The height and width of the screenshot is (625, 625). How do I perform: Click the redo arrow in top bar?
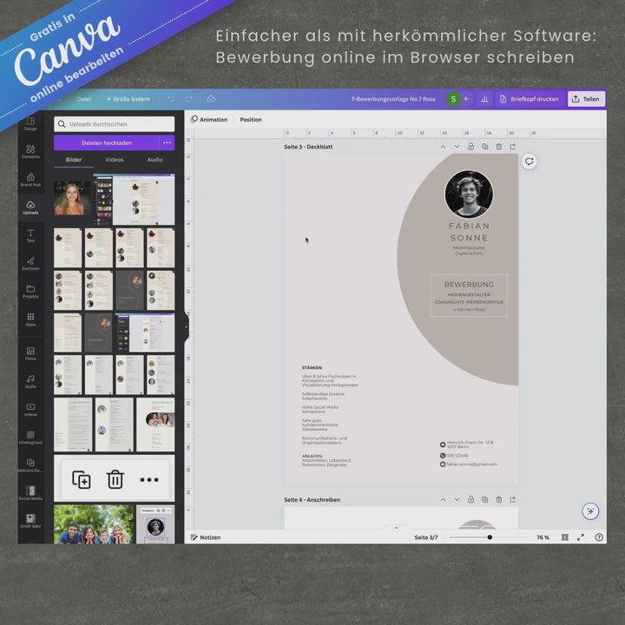coord(189,99)
